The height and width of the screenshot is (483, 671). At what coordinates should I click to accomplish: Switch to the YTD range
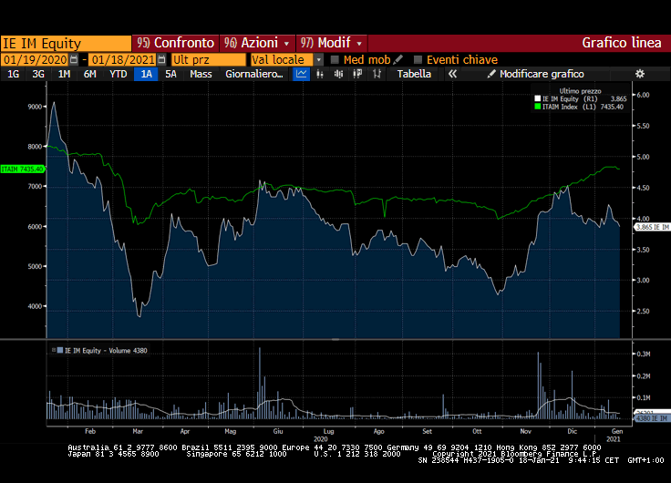(x=119, y=74)
